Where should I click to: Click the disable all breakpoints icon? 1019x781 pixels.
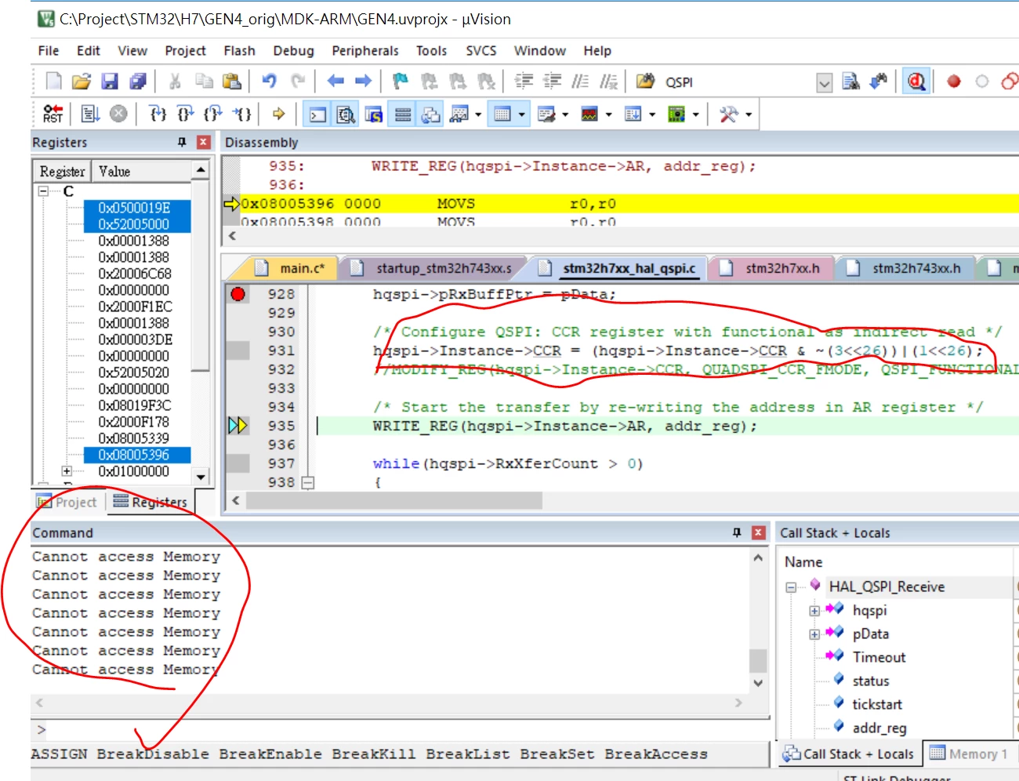[1010, 82]
